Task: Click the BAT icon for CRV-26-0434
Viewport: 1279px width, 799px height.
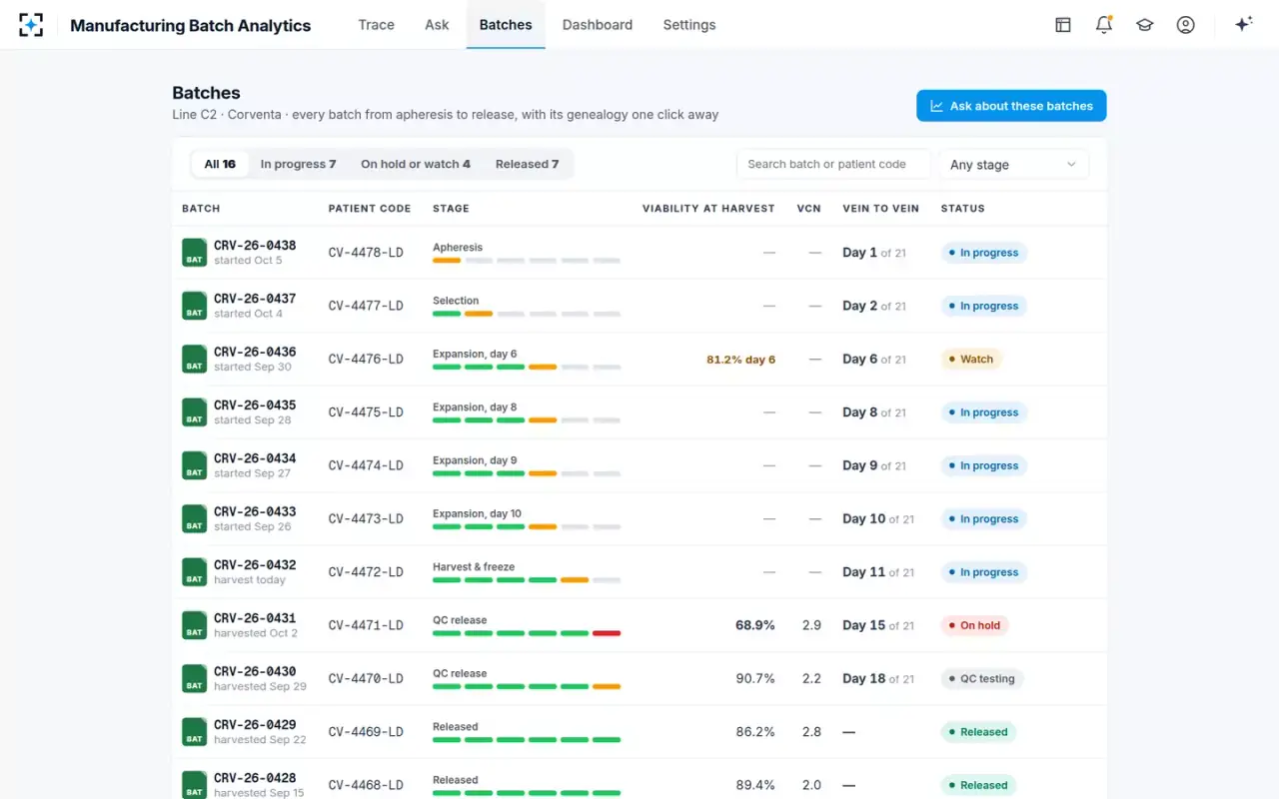Action: [194, 465]
